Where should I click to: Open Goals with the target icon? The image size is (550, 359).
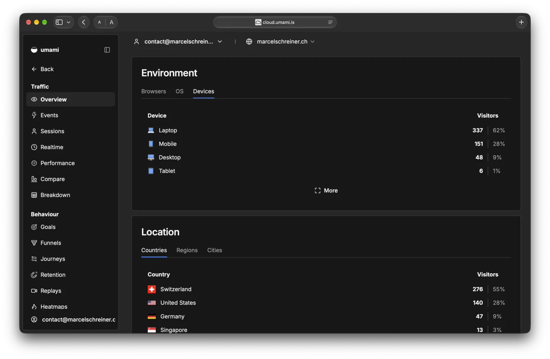[70, 227]
